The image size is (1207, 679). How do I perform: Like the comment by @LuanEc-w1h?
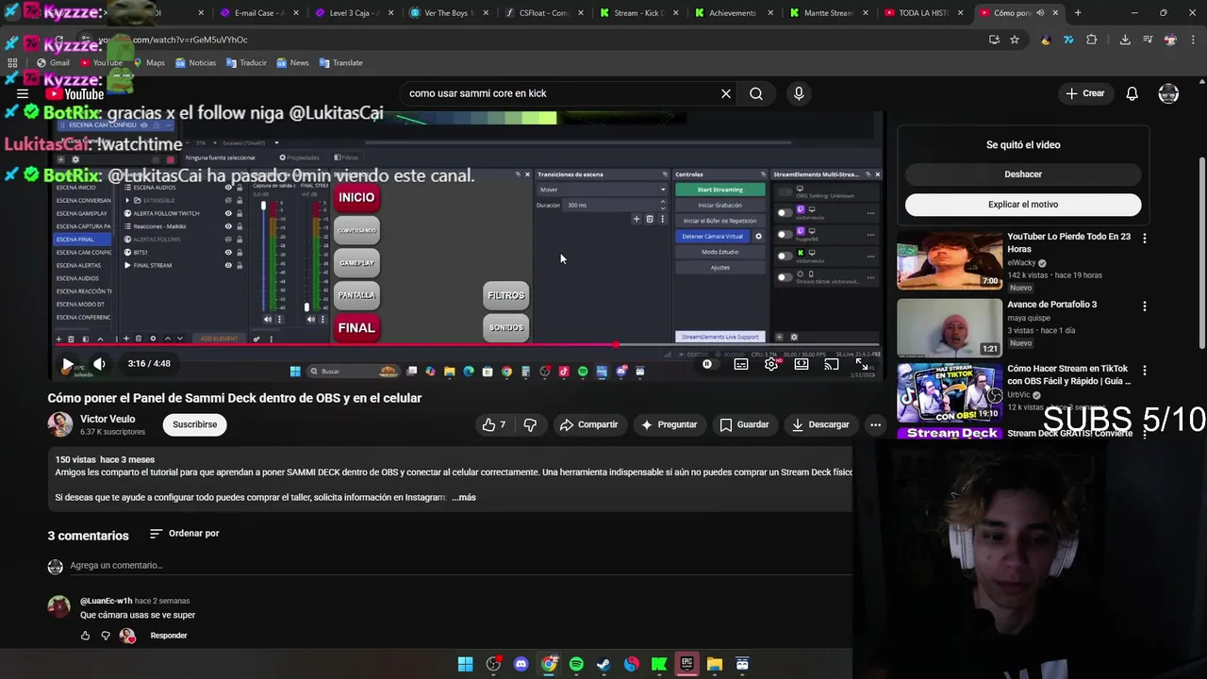85,636
